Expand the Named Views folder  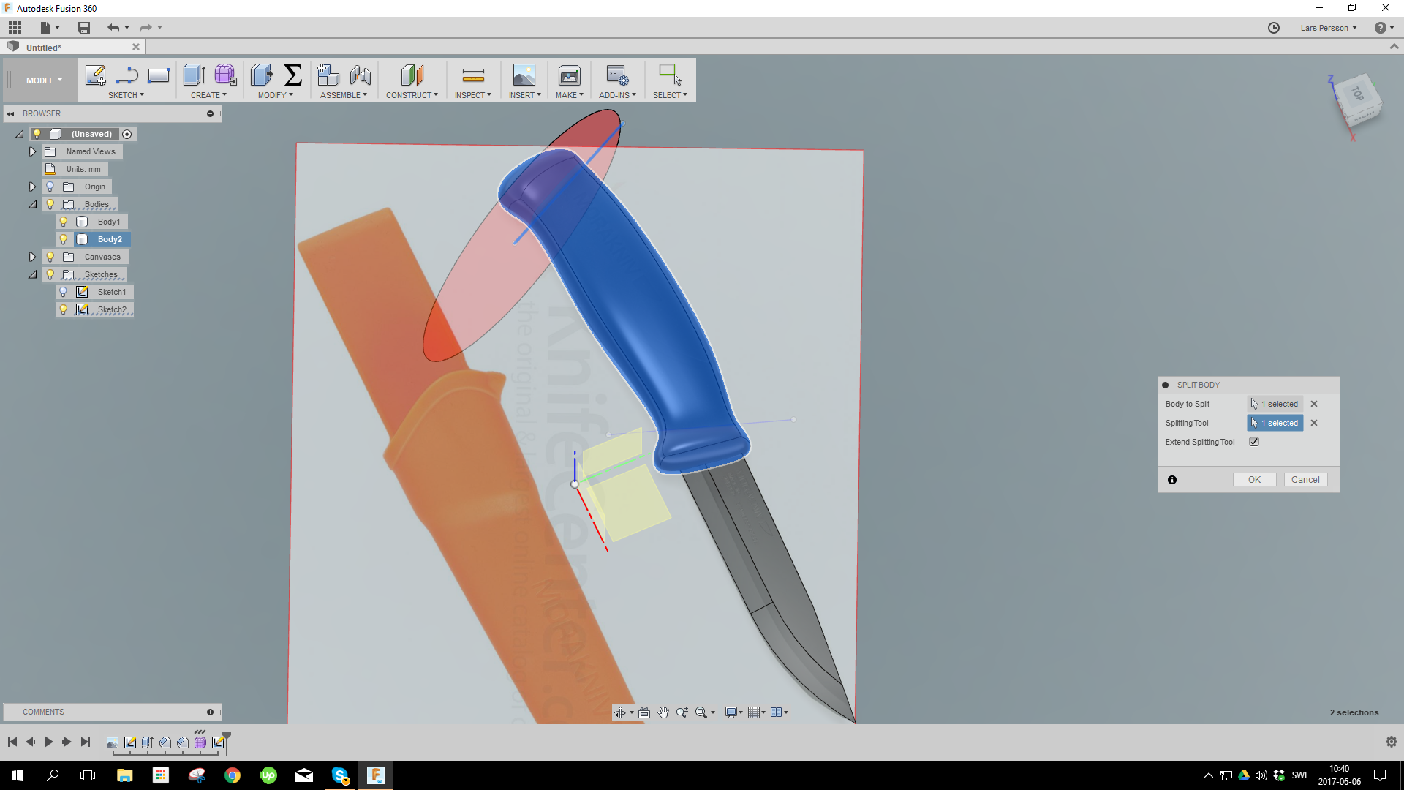click(x=32, y=151)
